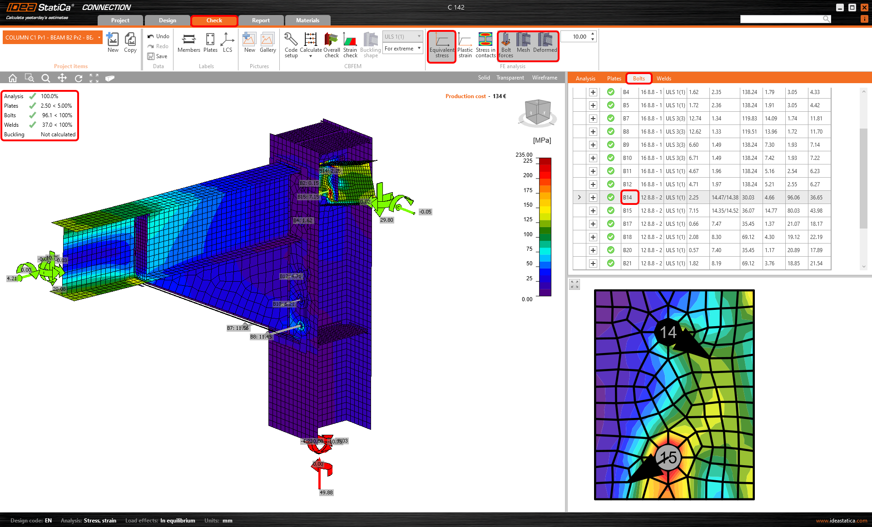The width and height of the screenshot is (872, 527).
Task: Increase the 10.00 value with the stepper
Action: pos(593,34)
